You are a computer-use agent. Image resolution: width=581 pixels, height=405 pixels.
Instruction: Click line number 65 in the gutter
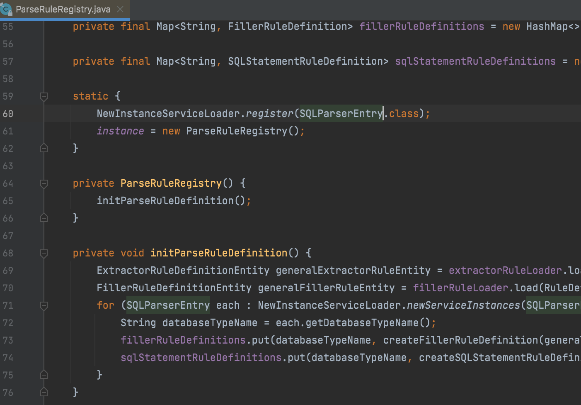[x=8, y=201]
